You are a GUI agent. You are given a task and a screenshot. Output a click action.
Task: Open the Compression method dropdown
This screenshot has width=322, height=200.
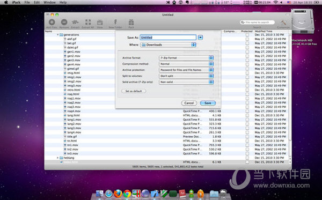186,64
